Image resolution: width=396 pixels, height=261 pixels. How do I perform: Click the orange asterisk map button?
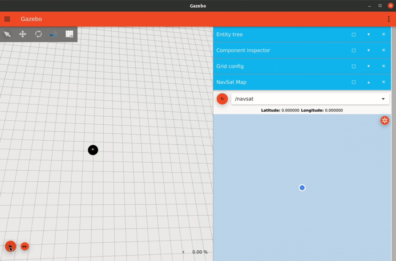tap(384, 120)
